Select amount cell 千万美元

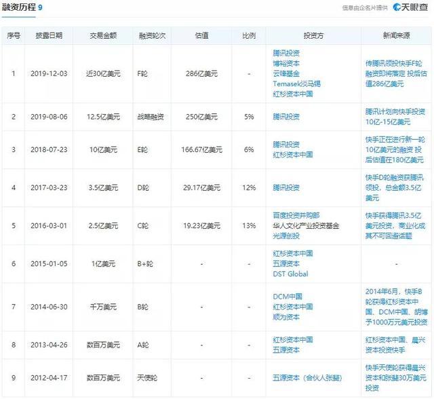click(103, 307)
